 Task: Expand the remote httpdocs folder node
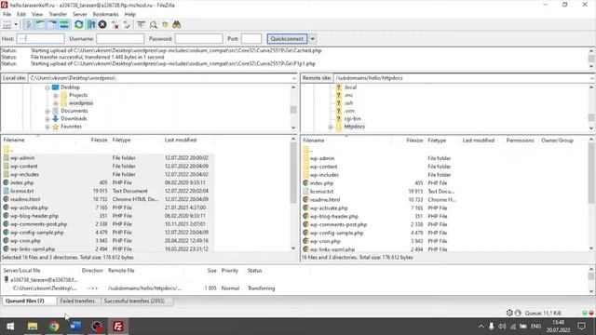point(331,127)
